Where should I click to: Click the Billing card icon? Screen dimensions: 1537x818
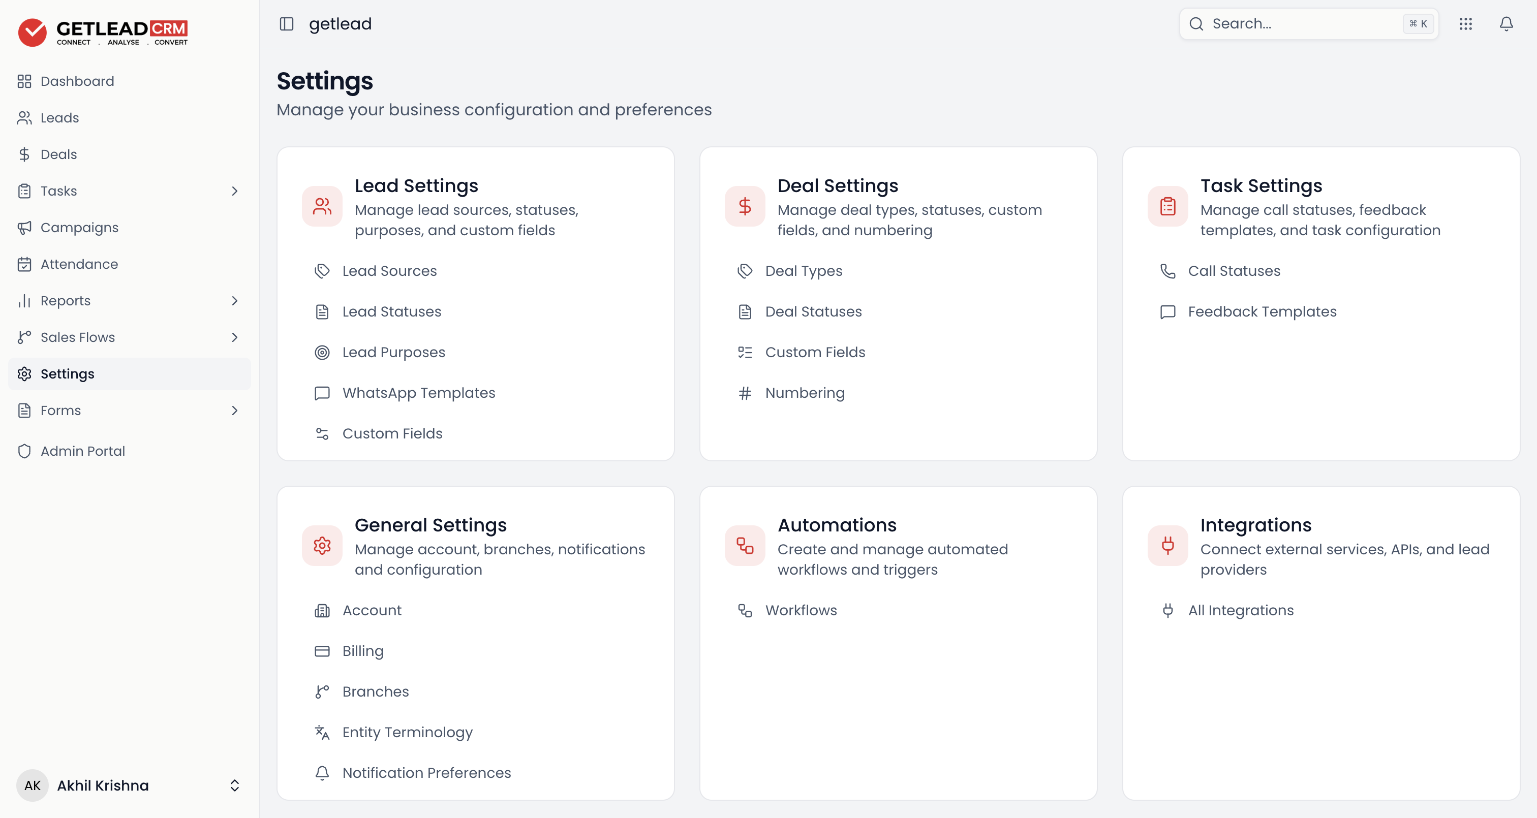point(322,651)
